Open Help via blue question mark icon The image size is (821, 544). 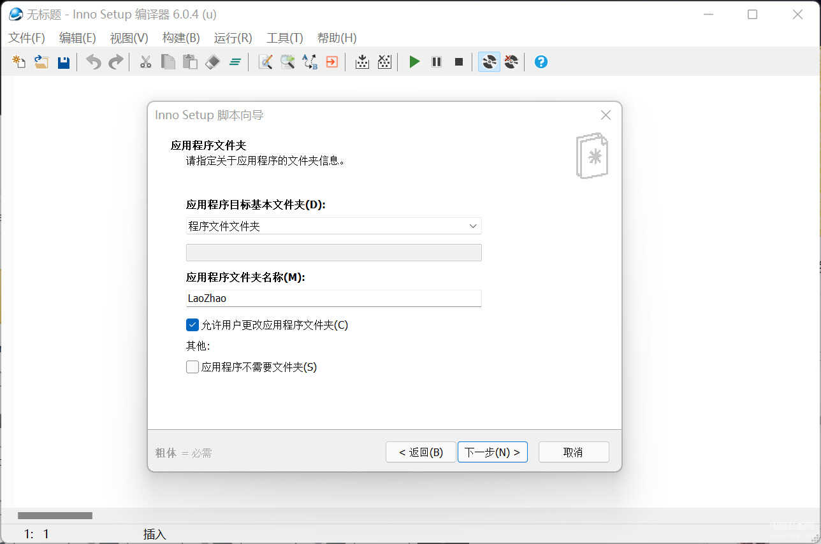click(x=541, y=62)
